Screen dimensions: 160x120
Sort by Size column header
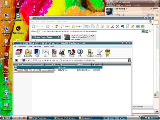(x=38, y=64)
